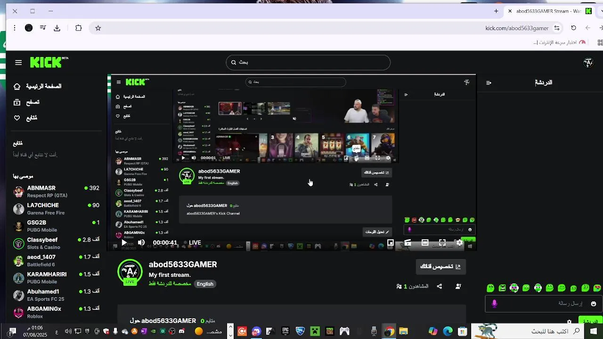The height and width of the screenshot is (339, 603).
Task: Click the Windows taskbar search box
Action: coord(528,331)
